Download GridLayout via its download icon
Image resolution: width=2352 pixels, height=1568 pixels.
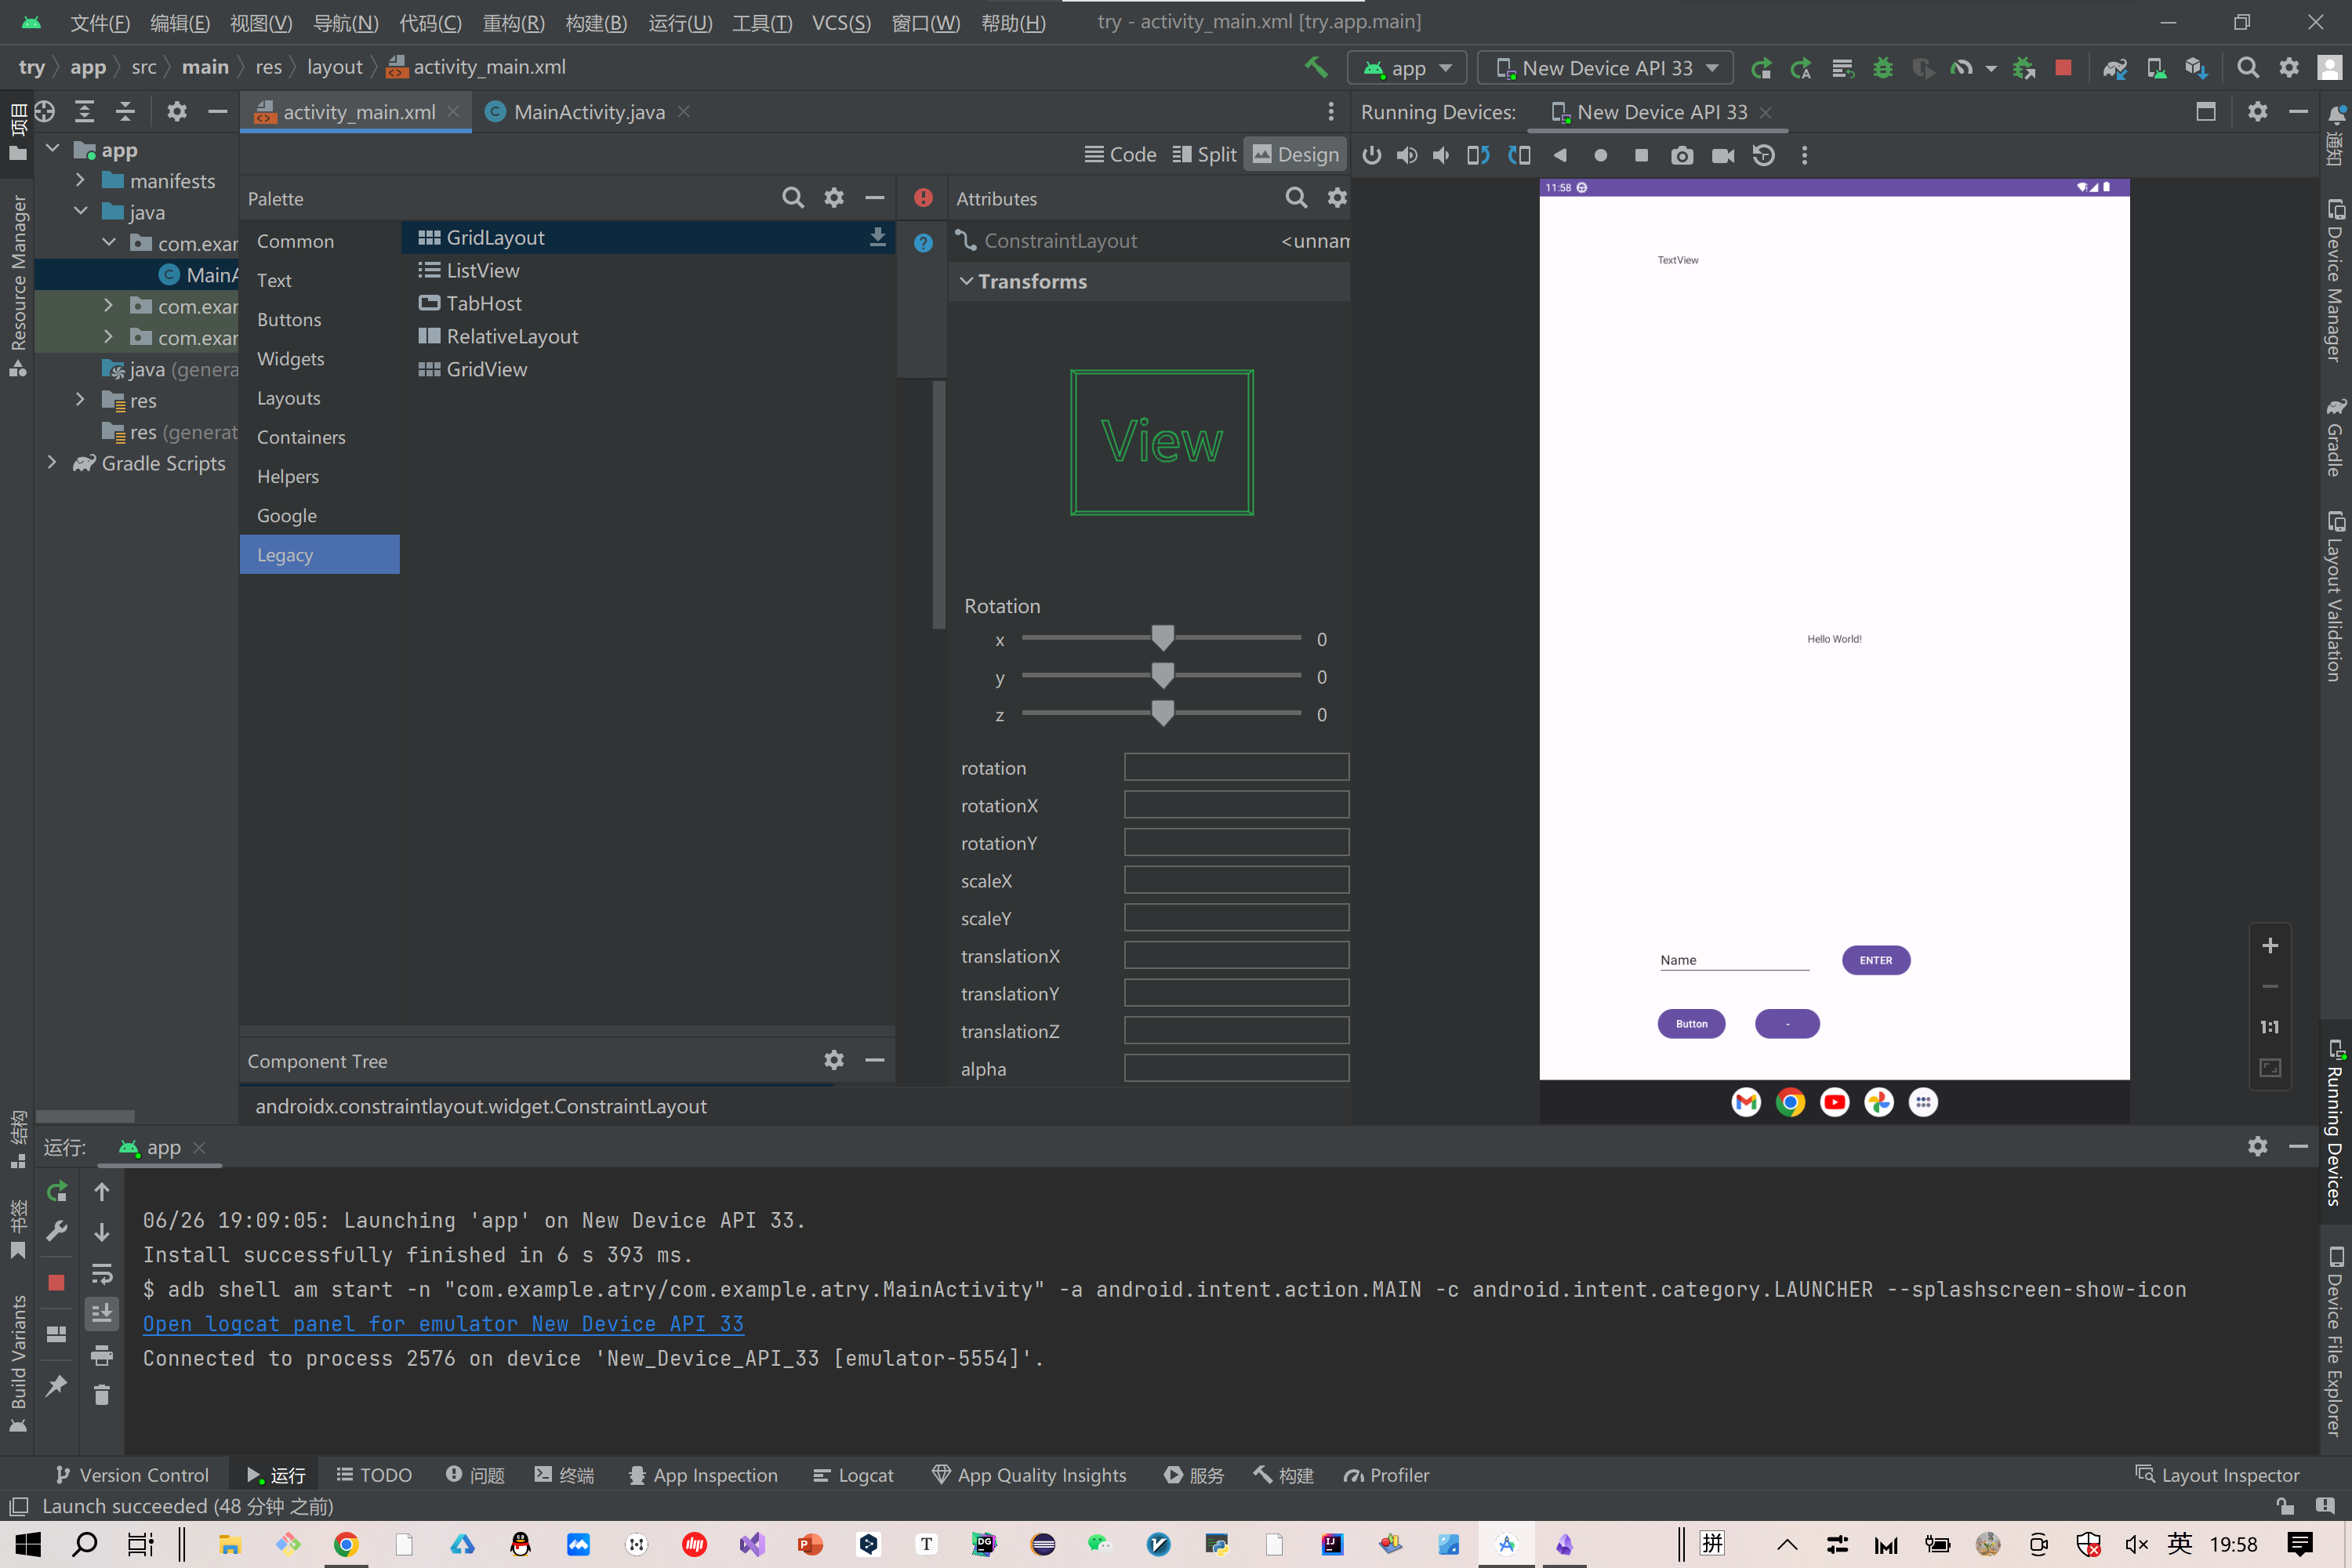(877, 237)
